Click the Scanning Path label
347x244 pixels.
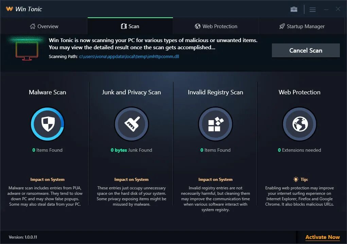pos(63,57)
